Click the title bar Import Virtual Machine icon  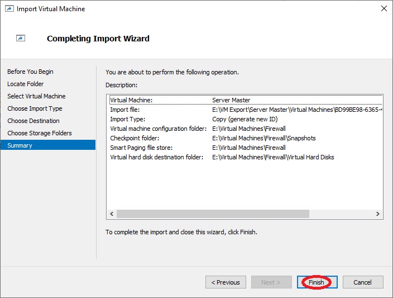9,9
